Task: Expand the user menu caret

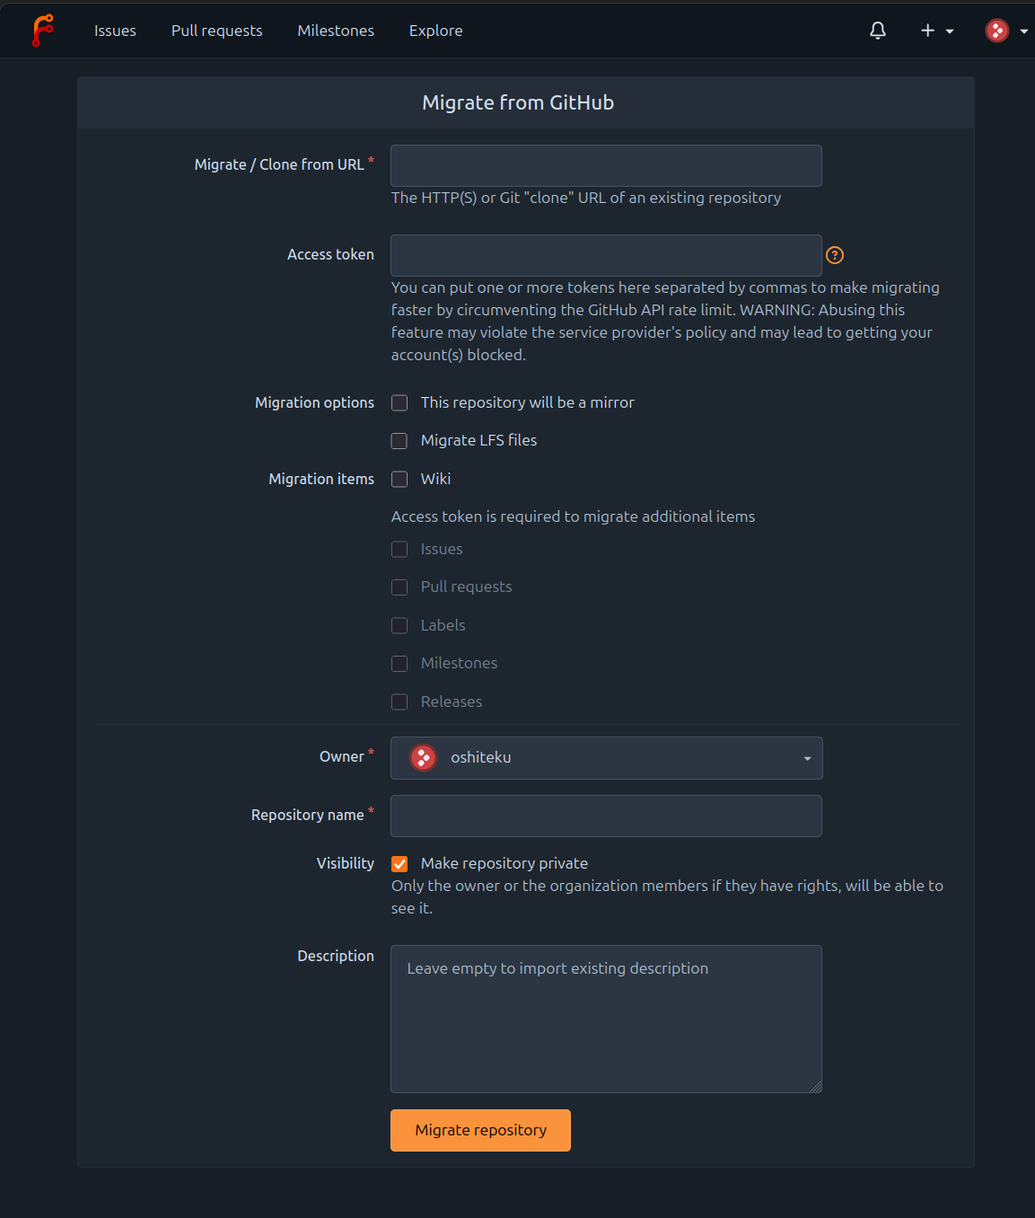Action: click(1024, 31)
